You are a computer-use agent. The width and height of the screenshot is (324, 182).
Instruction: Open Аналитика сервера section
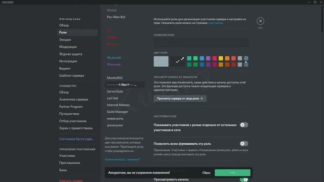[x=77, y=100]
